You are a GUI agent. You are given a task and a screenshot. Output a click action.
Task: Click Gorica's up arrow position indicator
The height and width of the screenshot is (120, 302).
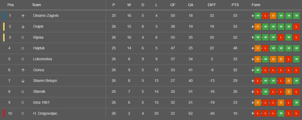coord(23,70)
